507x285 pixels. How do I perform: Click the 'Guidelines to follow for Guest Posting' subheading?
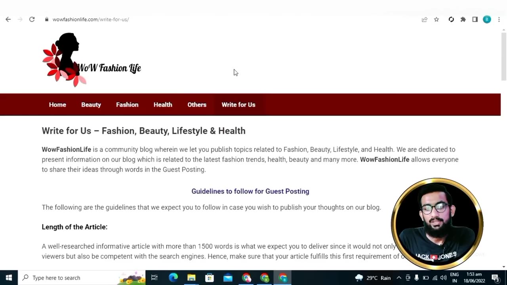[x=250, y=192]
